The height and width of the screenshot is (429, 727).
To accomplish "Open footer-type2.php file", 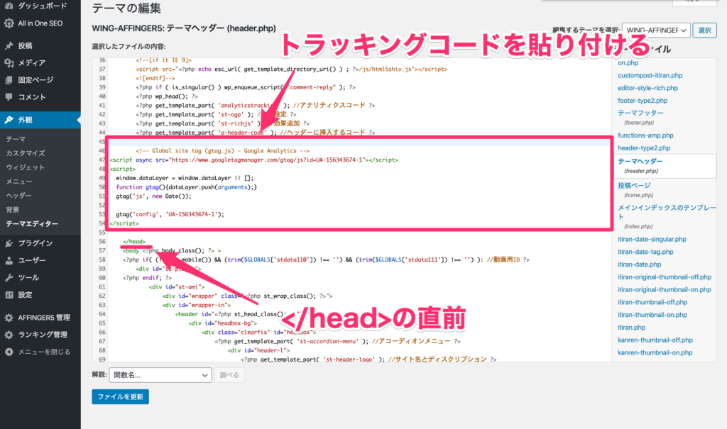I will pos(643,100).
